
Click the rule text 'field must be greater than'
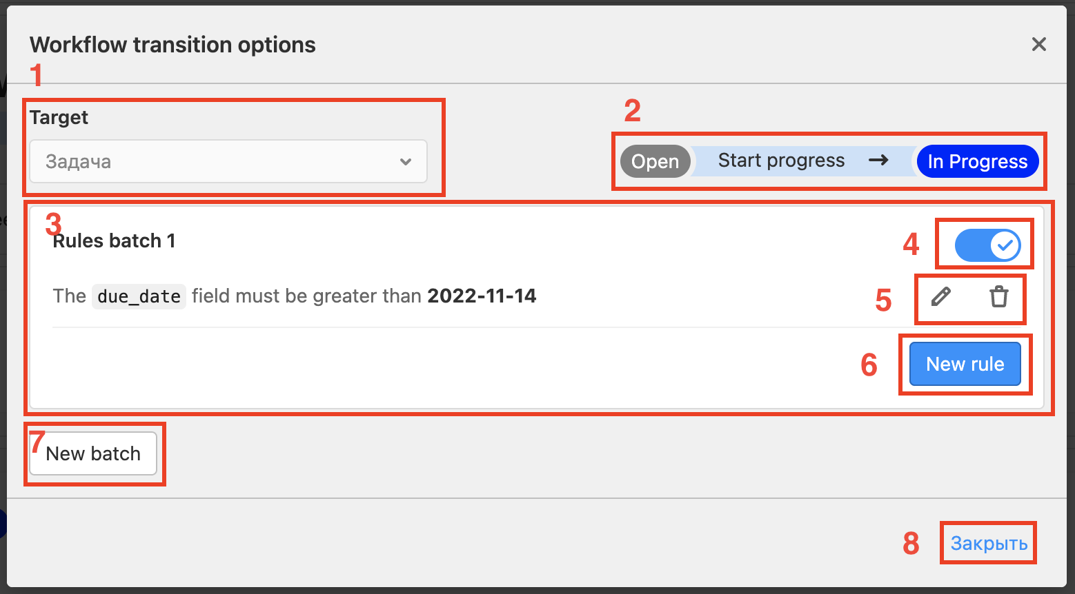[x=306, y=296]
